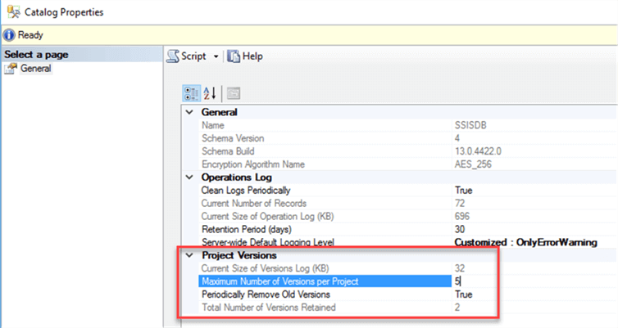Collapse the General category section
The width and height of the screenshot is (618, 328).
click(190, 112)
